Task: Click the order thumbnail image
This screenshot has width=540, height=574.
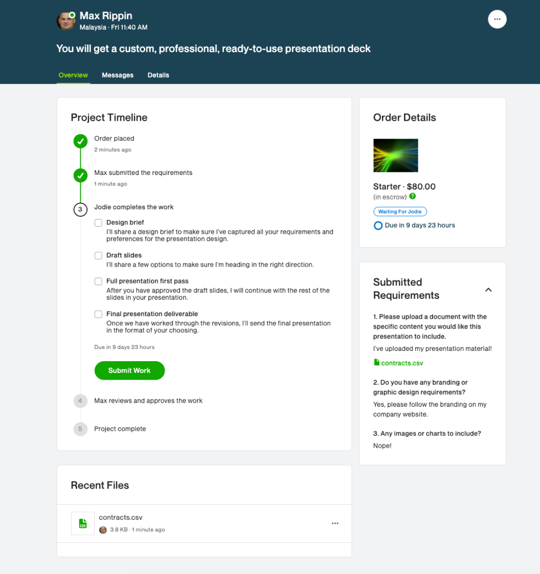Action: point(396,156)
